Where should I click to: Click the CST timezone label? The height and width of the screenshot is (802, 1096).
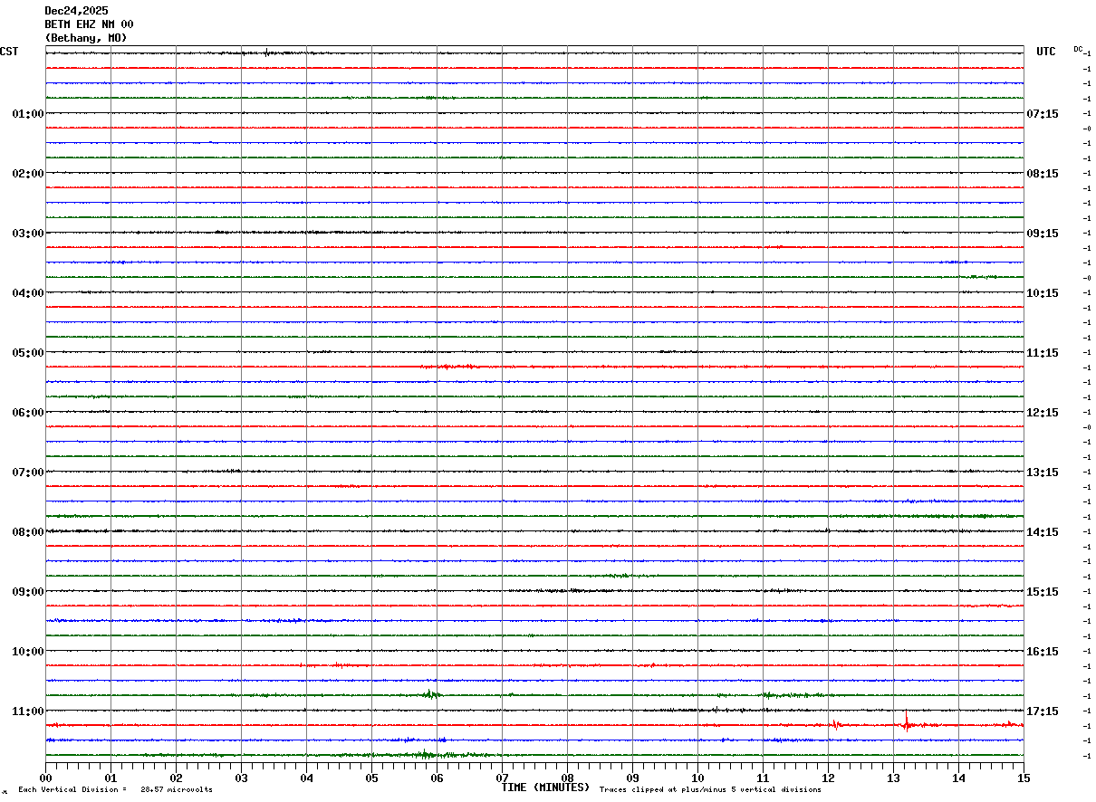(9, 52)
